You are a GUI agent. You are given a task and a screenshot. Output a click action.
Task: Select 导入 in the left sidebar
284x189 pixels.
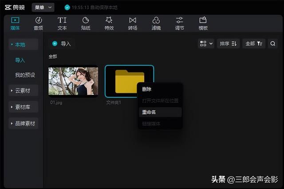click(x=20, y=60)
